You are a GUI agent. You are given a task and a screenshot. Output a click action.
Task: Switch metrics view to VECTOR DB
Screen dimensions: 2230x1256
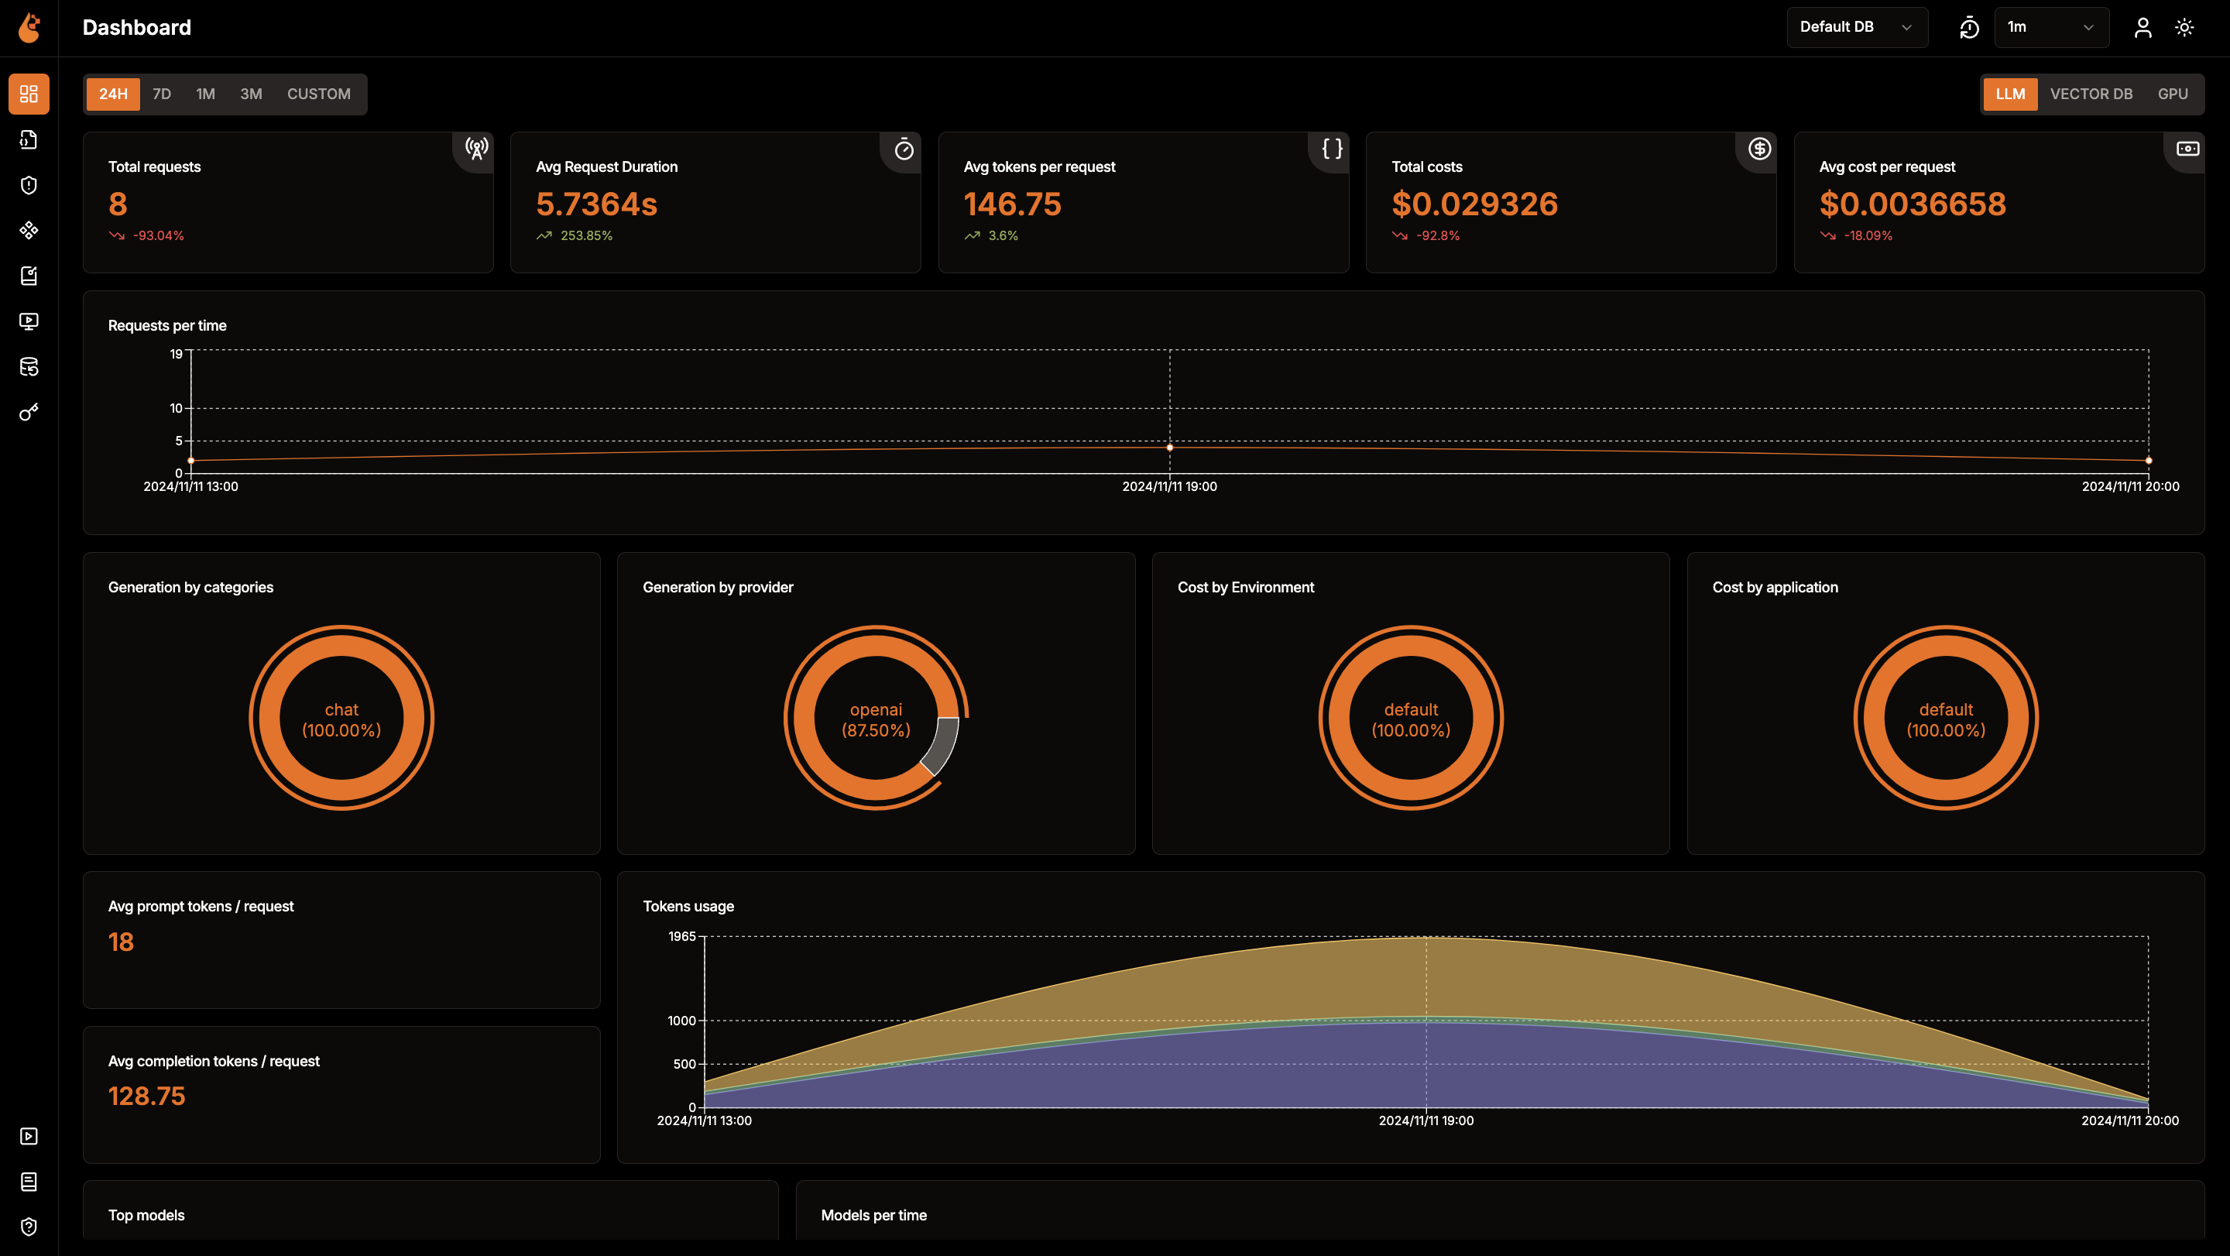pyautogui.click(x=2091, y=94)
